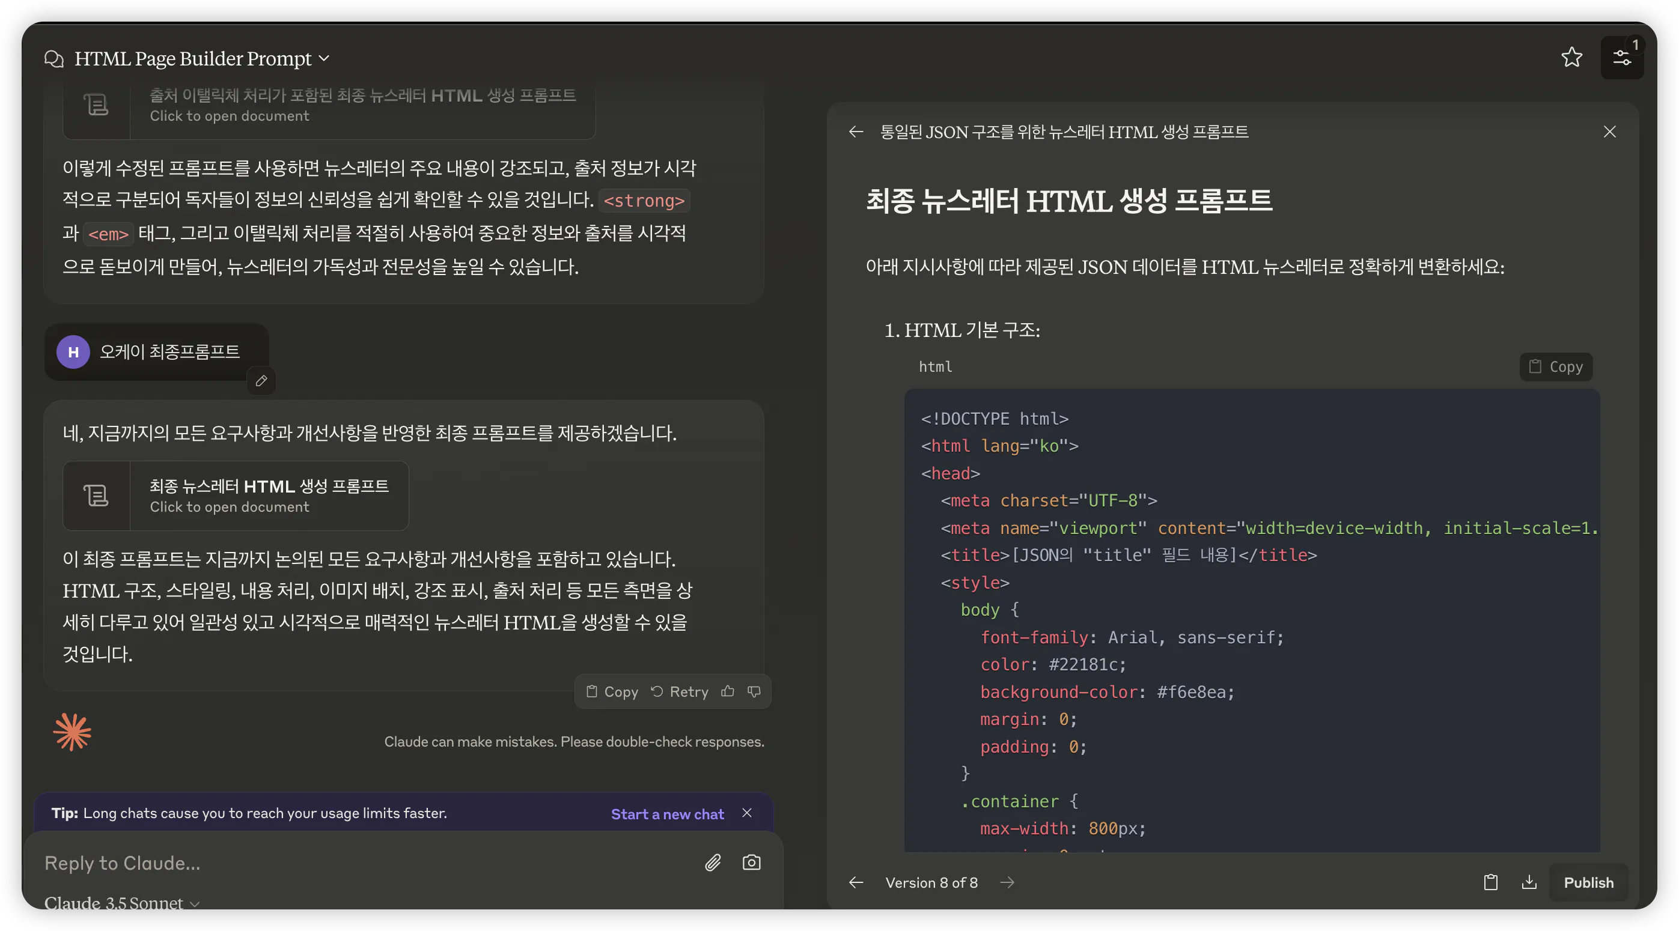This screenshot has width=1679, height=931.
Task: Download the artifact file
Action: pyautogui.click(x=1529, y=882)
